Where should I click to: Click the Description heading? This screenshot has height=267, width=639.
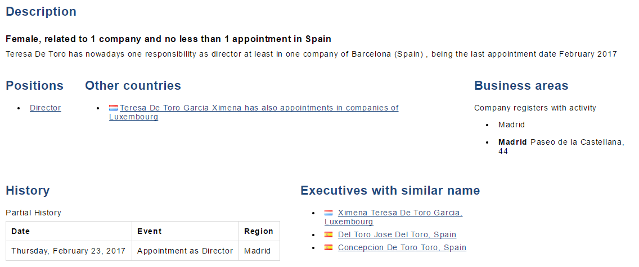41,11
